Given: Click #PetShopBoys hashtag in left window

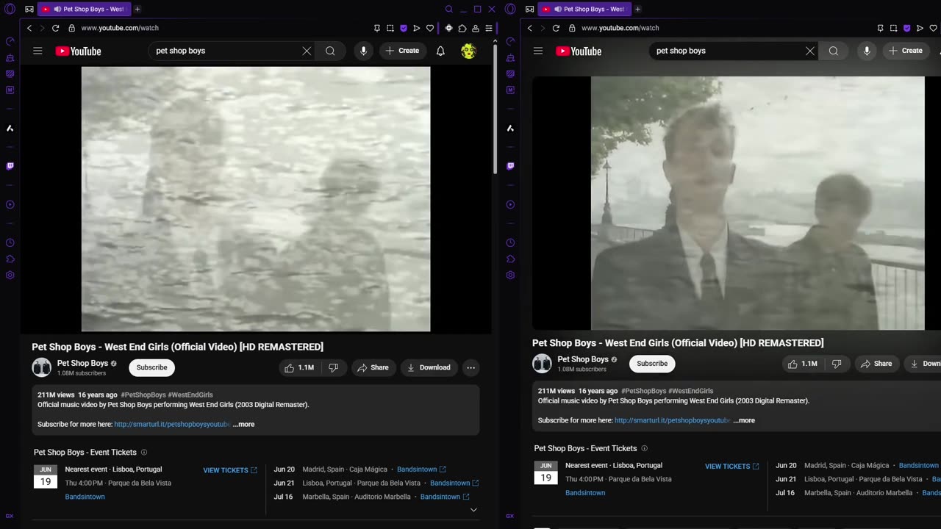Looking at the screenshot, I should coord(143,395).
